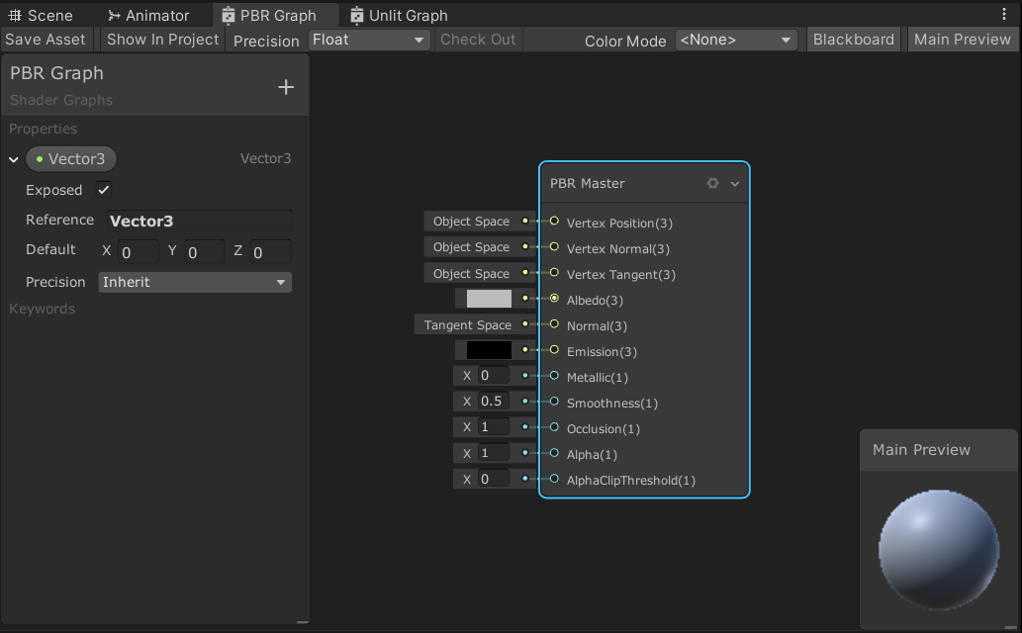Click the Alpha X value field
This screenshot has height=633, width=1022.
pos(494,452)
